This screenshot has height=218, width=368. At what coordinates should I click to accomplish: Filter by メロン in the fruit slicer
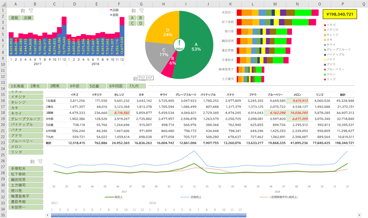point(26,147)
